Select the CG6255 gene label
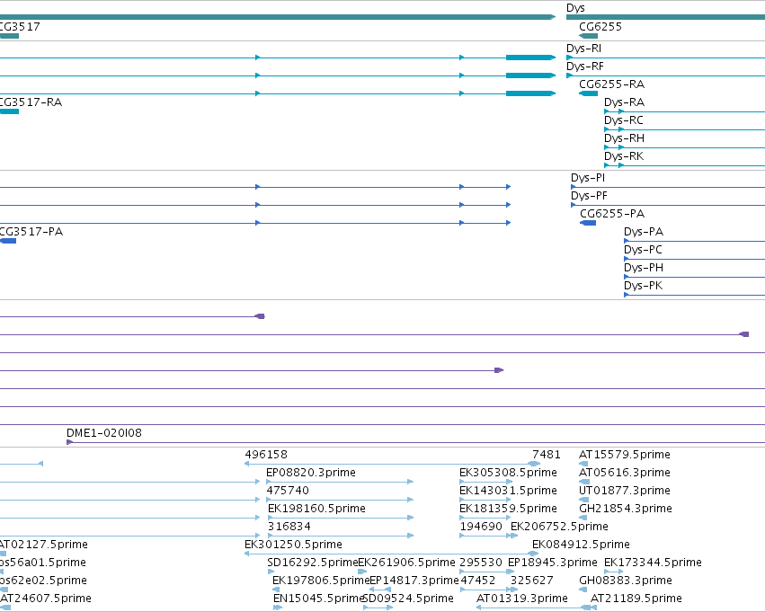The width and height of the screenshot is (765, 612). click(x=600, y=27)
